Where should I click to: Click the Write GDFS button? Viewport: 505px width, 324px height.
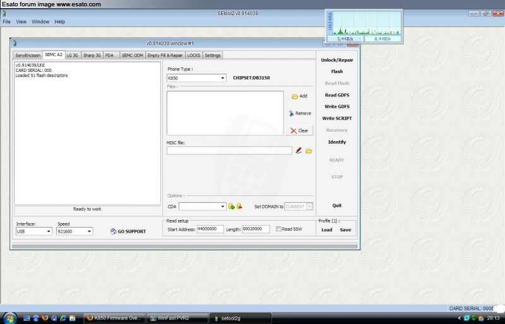[337, 107]
